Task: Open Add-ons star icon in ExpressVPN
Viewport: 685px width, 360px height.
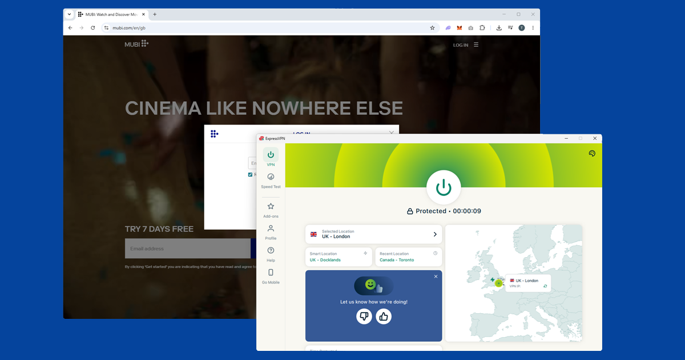Action: pos(271,206)
